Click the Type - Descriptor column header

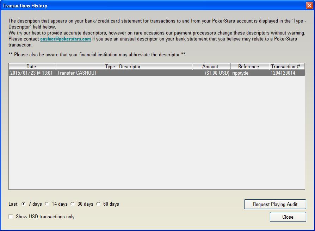click(x=123, y=67)
